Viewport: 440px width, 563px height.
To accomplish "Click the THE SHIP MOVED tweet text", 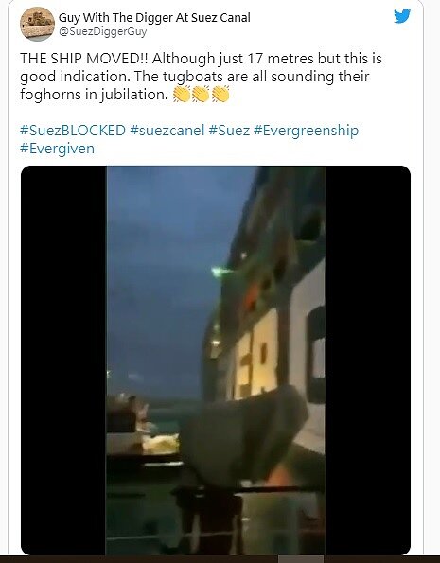I will pos(201,77).
